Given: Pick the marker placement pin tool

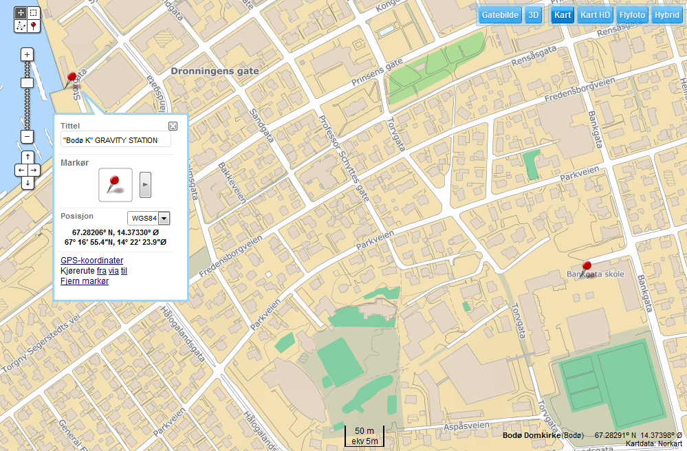Looking at the screenshot, I should tap(34, 26).
